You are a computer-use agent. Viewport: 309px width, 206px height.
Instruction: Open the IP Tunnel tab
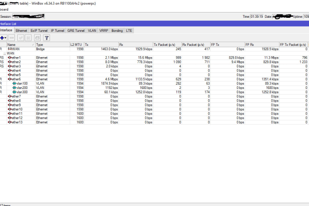click(x=58, y=30)
